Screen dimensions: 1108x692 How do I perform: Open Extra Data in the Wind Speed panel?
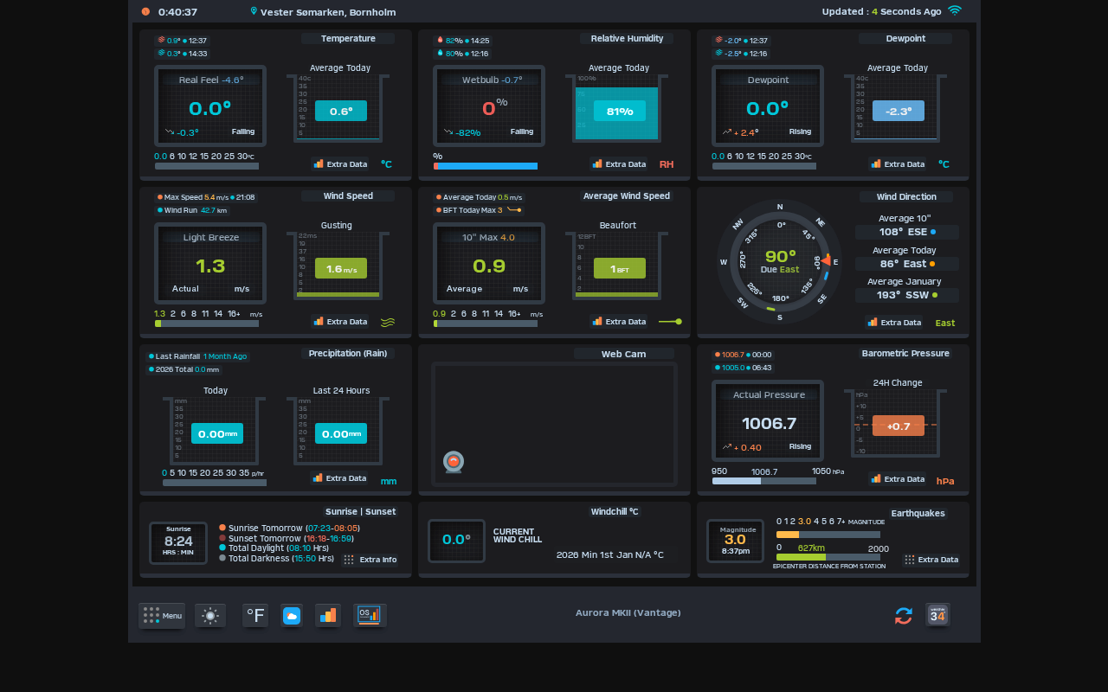click(x=340, y=321)
